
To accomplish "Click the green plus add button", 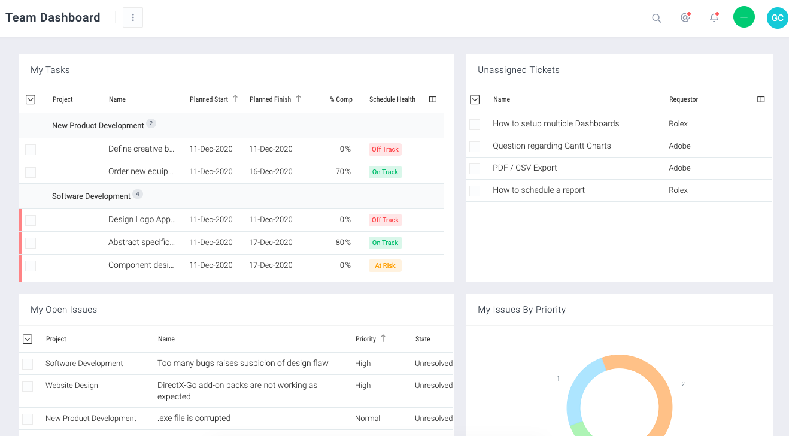I will coord(744,17).
